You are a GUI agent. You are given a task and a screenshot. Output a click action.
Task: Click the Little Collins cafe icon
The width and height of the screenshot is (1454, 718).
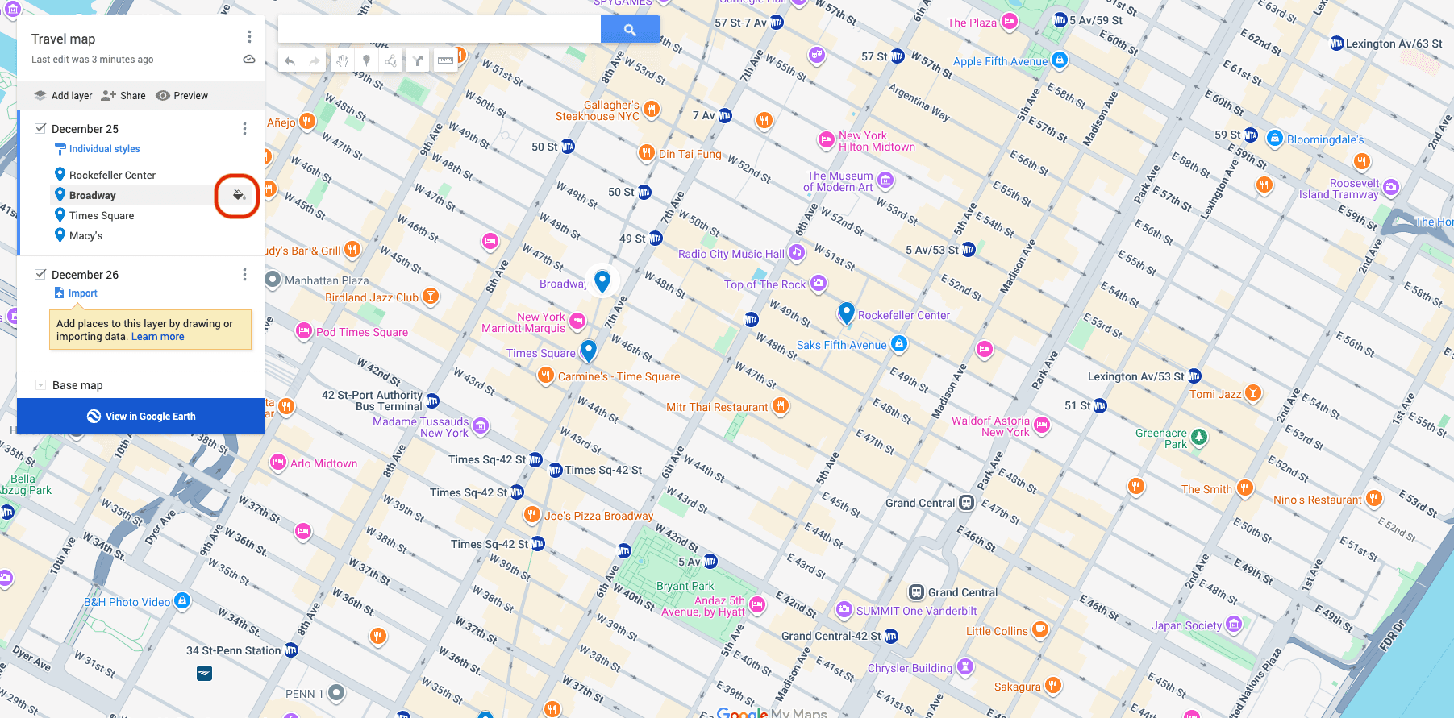[1040, 629]
